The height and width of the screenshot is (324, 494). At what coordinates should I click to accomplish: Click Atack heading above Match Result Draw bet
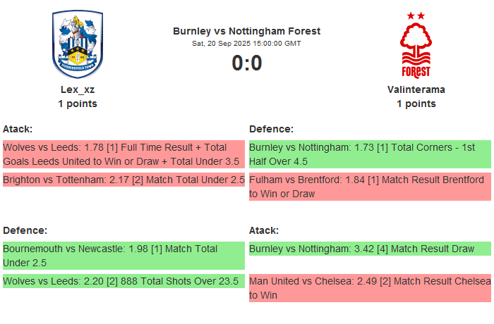[x=264, y=230]
